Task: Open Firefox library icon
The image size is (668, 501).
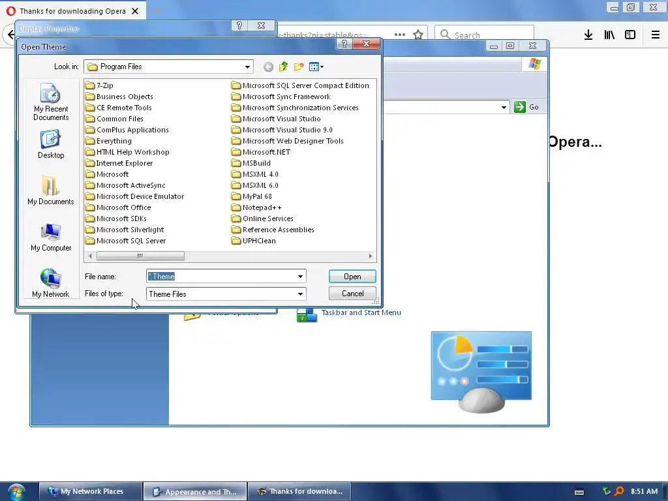Action: (610, 35)
